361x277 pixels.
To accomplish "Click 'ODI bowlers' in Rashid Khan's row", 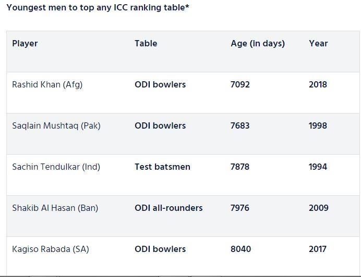I will click(160, 84).
